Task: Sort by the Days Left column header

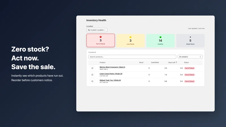Action: [173, 62]
